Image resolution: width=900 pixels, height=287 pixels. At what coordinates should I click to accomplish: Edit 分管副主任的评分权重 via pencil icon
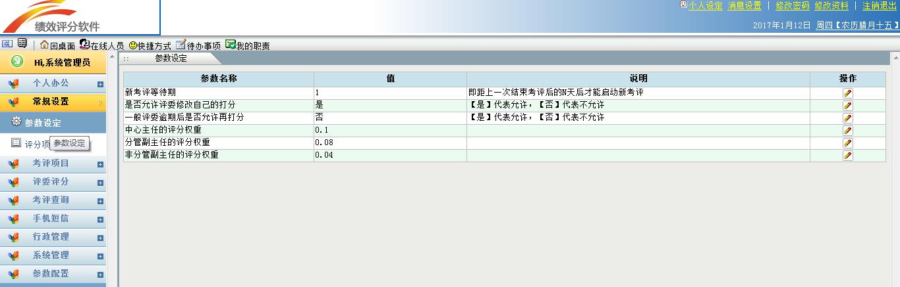click(x=847, y=143)
